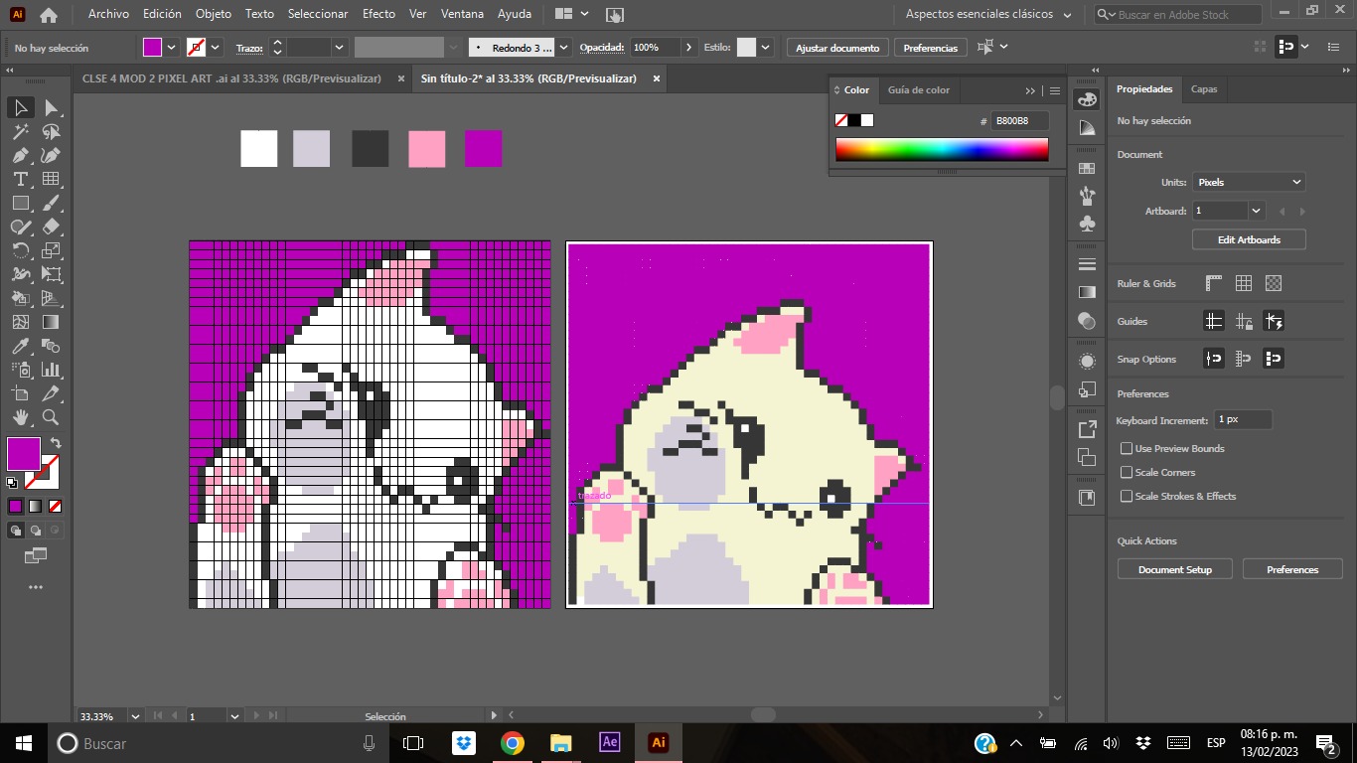Image resolution: width=1357 pixels, height=763 pixels.
Task: Select the Free Transform tool
Action: [x=51, y=274]
